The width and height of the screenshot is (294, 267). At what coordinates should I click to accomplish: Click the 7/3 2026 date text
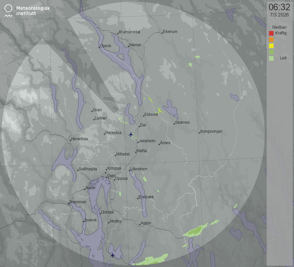(x=279, y=15)
